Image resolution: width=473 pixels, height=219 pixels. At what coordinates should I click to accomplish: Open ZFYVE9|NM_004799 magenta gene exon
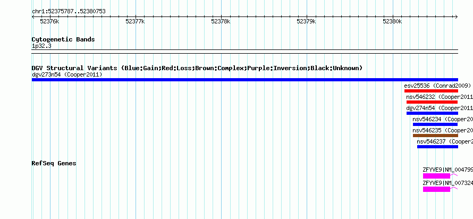tap(436, 176)
